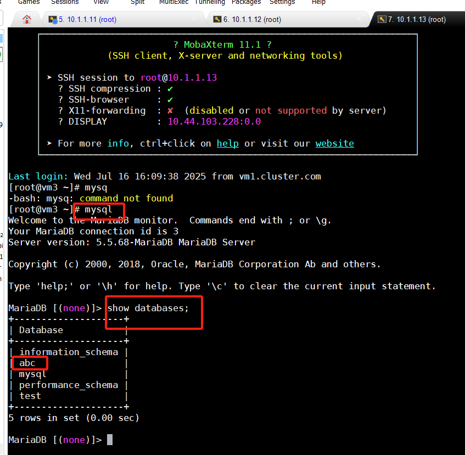This screenshot has width=465, height=455.
Task: Click the 'command not found' error text
Action: pos(126,198)
